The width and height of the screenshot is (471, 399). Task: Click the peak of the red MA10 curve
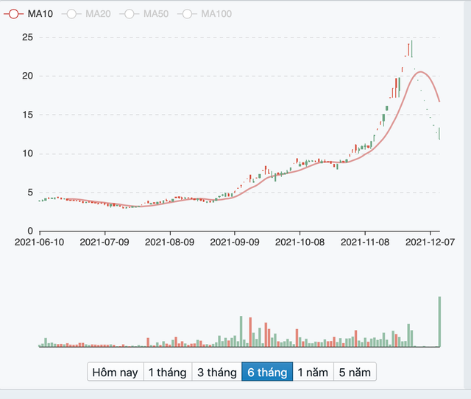[420, 72]
